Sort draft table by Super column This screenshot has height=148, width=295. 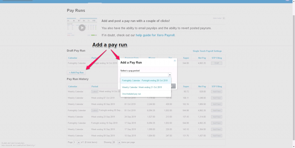(186, 58)
